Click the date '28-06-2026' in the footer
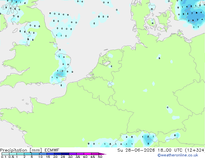 140,150
